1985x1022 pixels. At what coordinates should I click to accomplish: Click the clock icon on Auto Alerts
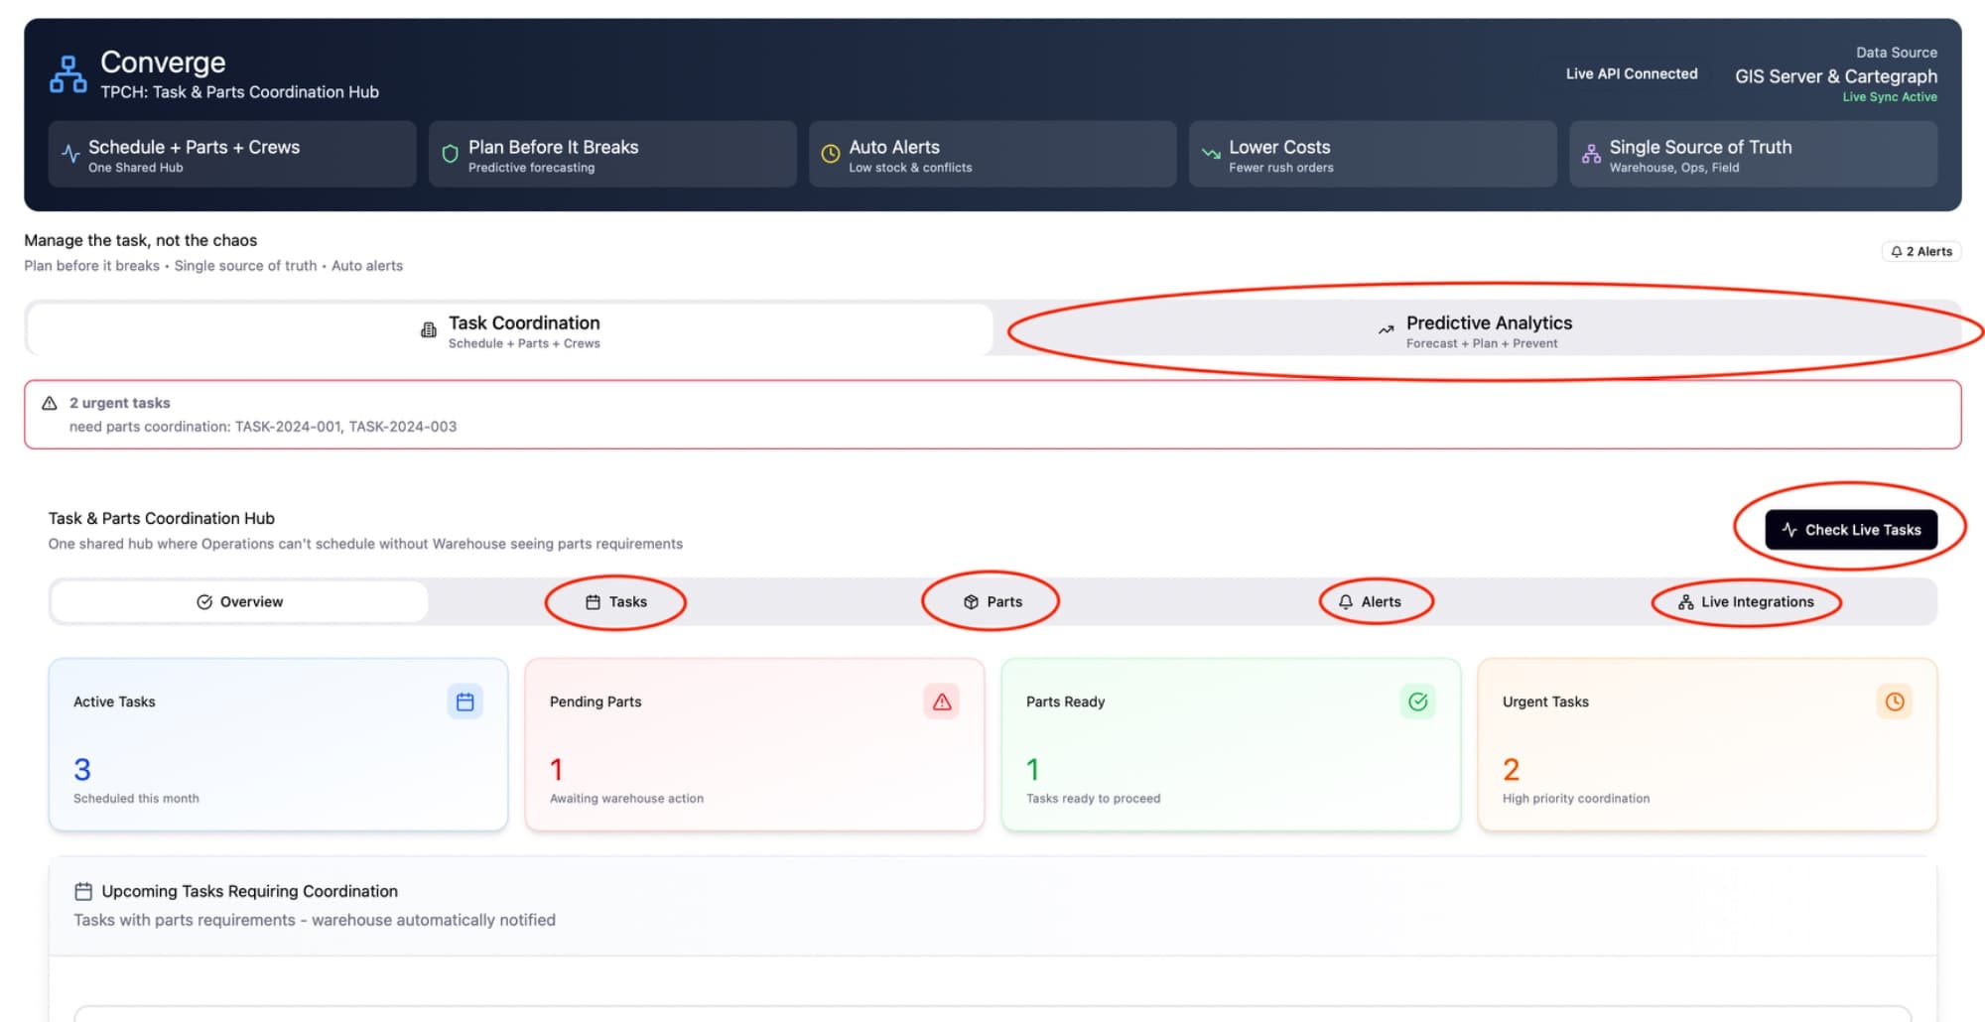click(x=831, y=154)
